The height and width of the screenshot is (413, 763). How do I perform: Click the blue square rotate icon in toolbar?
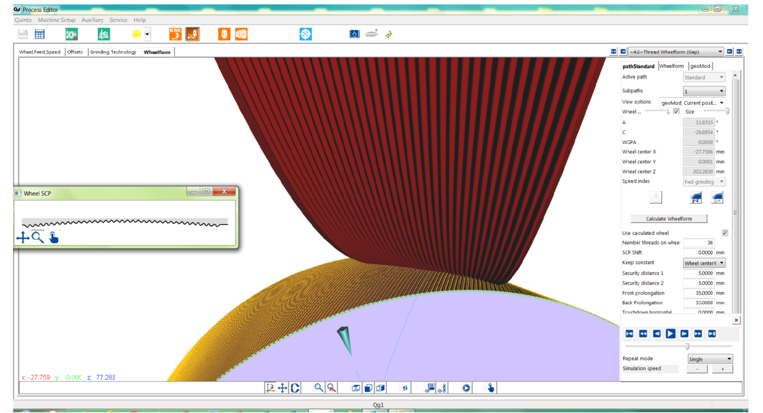(355, 35)
